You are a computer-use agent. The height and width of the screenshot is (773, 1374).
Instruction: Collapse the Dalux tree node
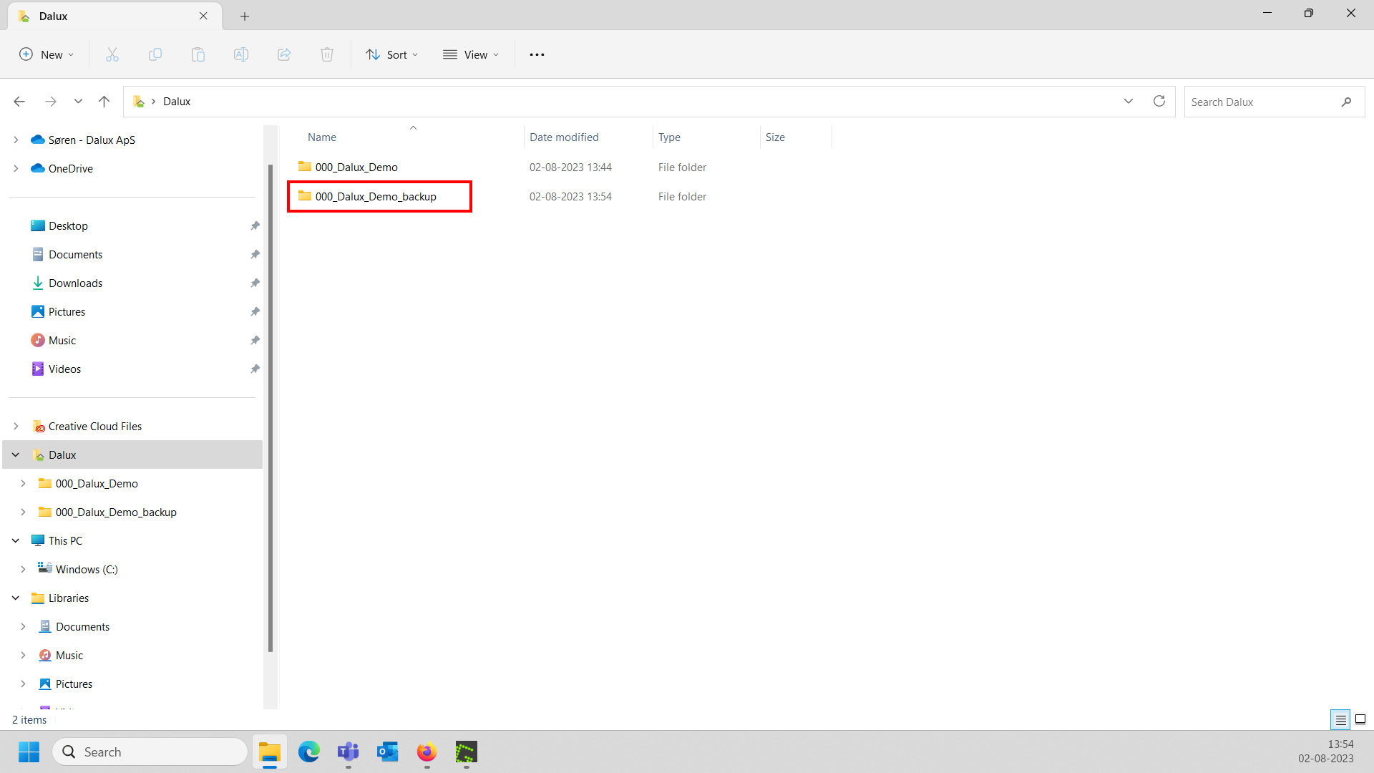pyautogui.click(x=16, y=455)
